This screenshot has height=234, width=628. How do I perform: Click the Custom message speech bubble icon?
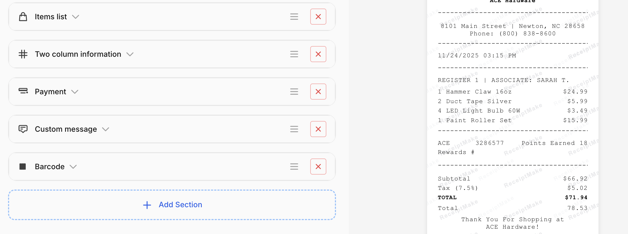23,129
